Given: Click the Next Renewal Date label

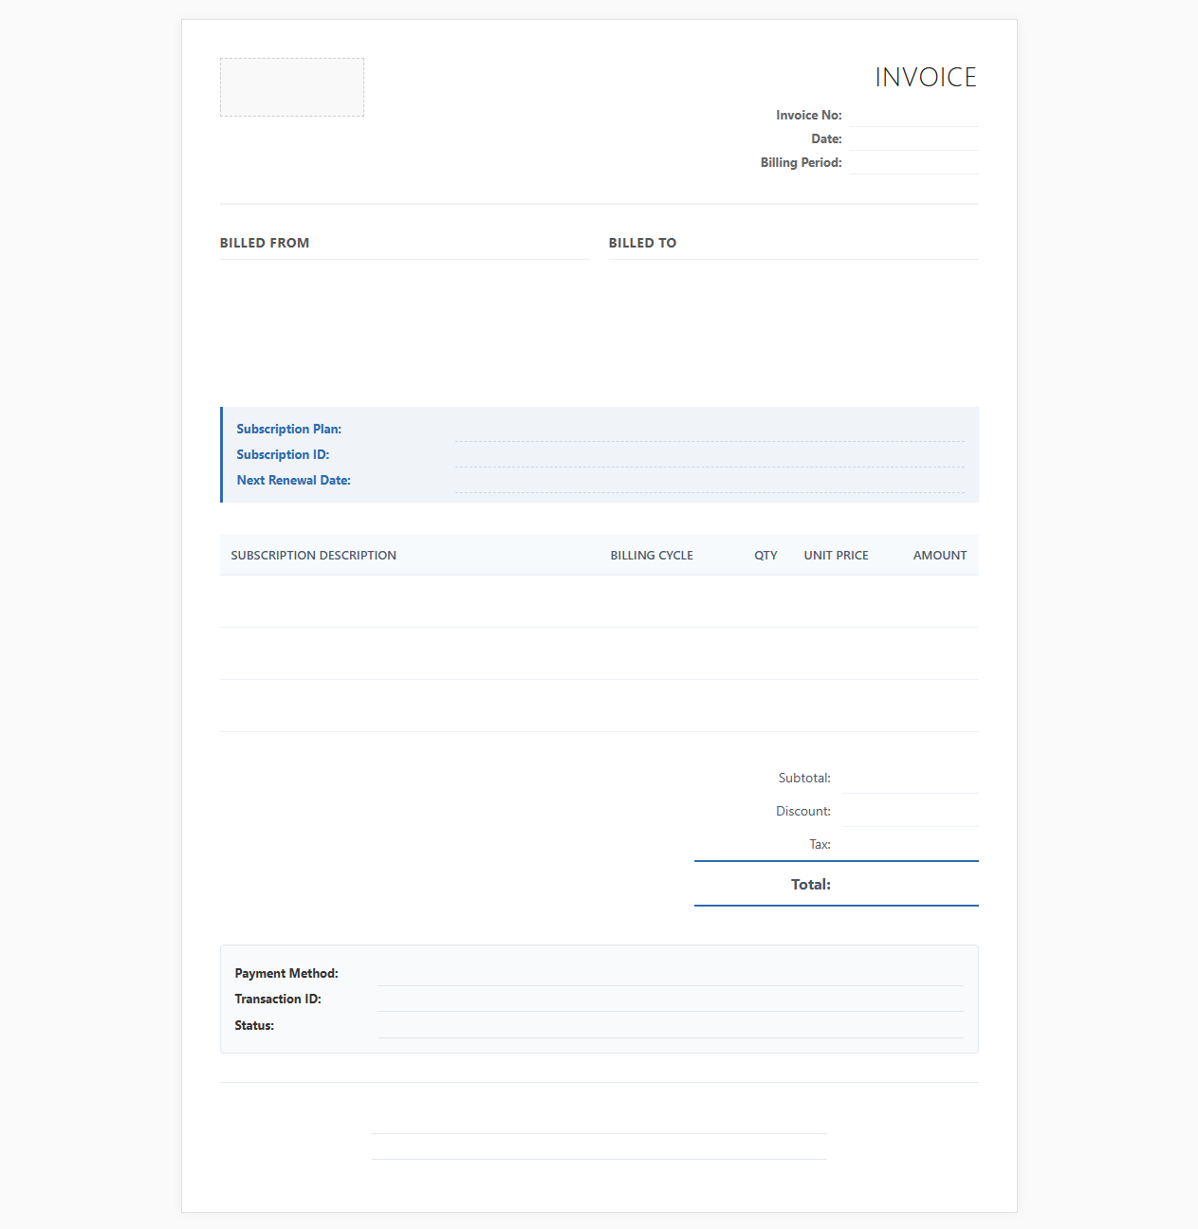Looking at the screenshot, I should [x=294, y=480].
